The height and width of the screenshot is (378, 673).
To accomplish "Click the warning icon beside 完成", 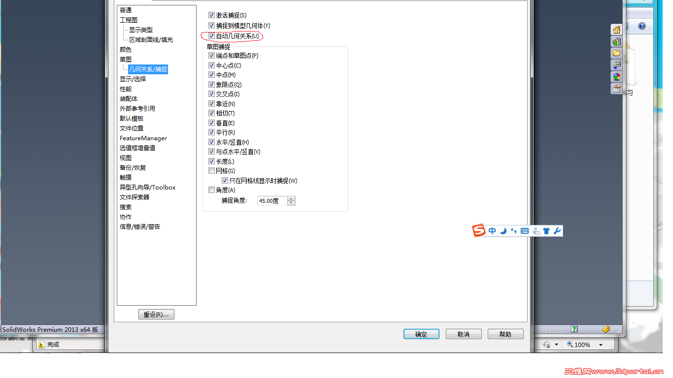I will tap(42, 345).
